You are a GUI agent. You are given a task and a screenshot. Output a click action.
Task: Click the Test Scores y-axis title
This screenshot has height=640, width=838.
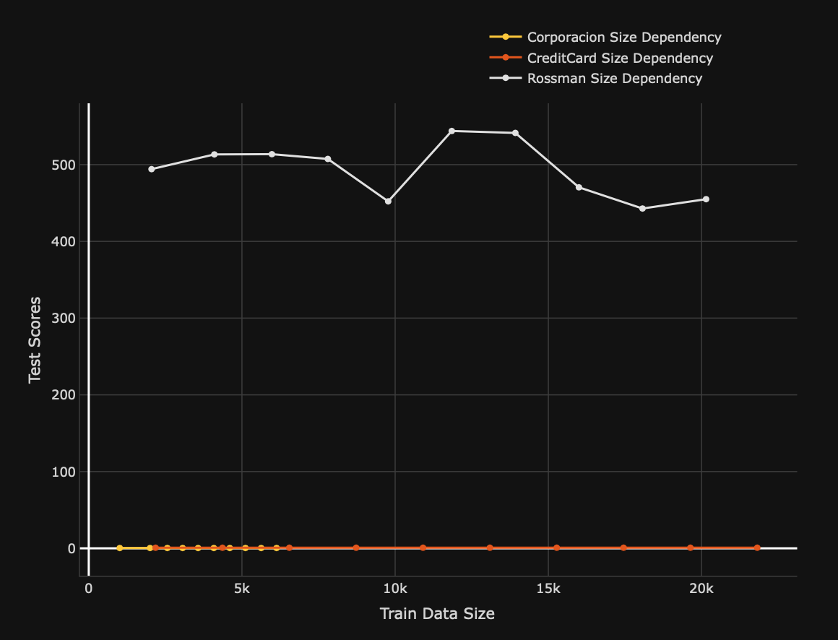[x=34, y=337]
